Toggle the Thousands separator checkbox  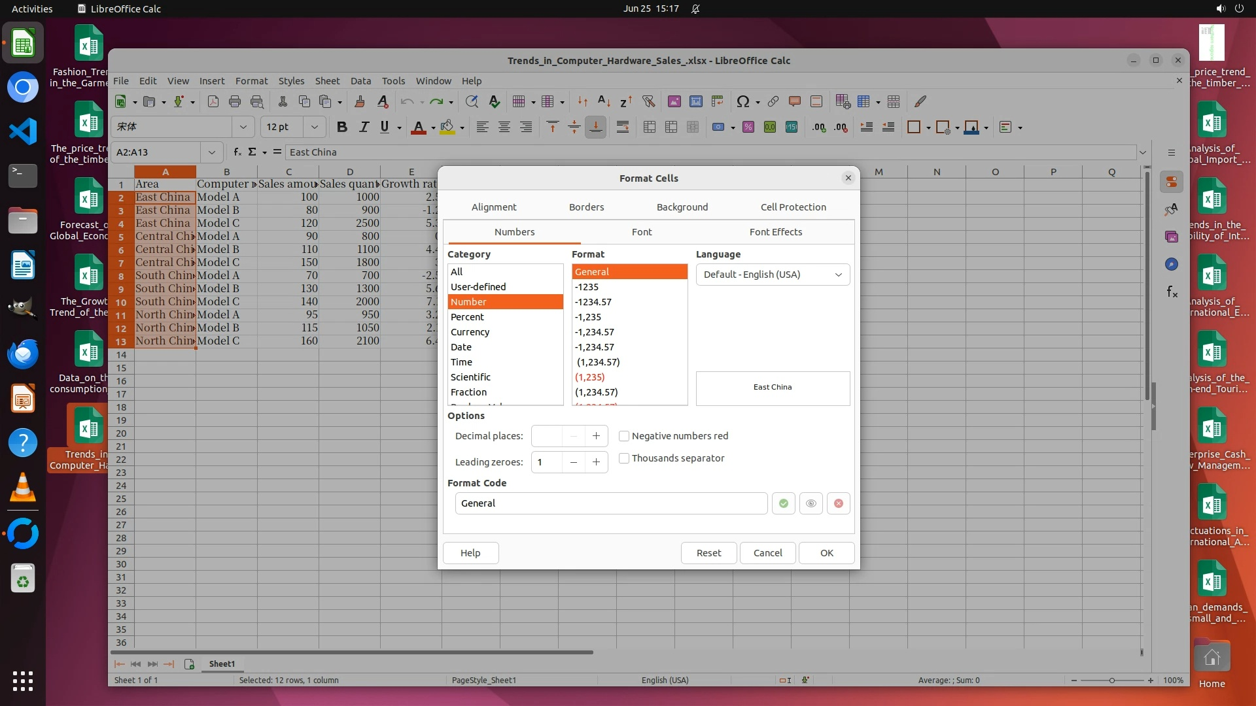pyautogui.click(x=624, y=458)
